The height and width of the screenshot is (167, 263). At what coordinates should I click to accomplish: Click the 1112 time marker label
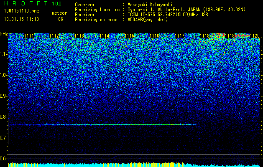54,36
